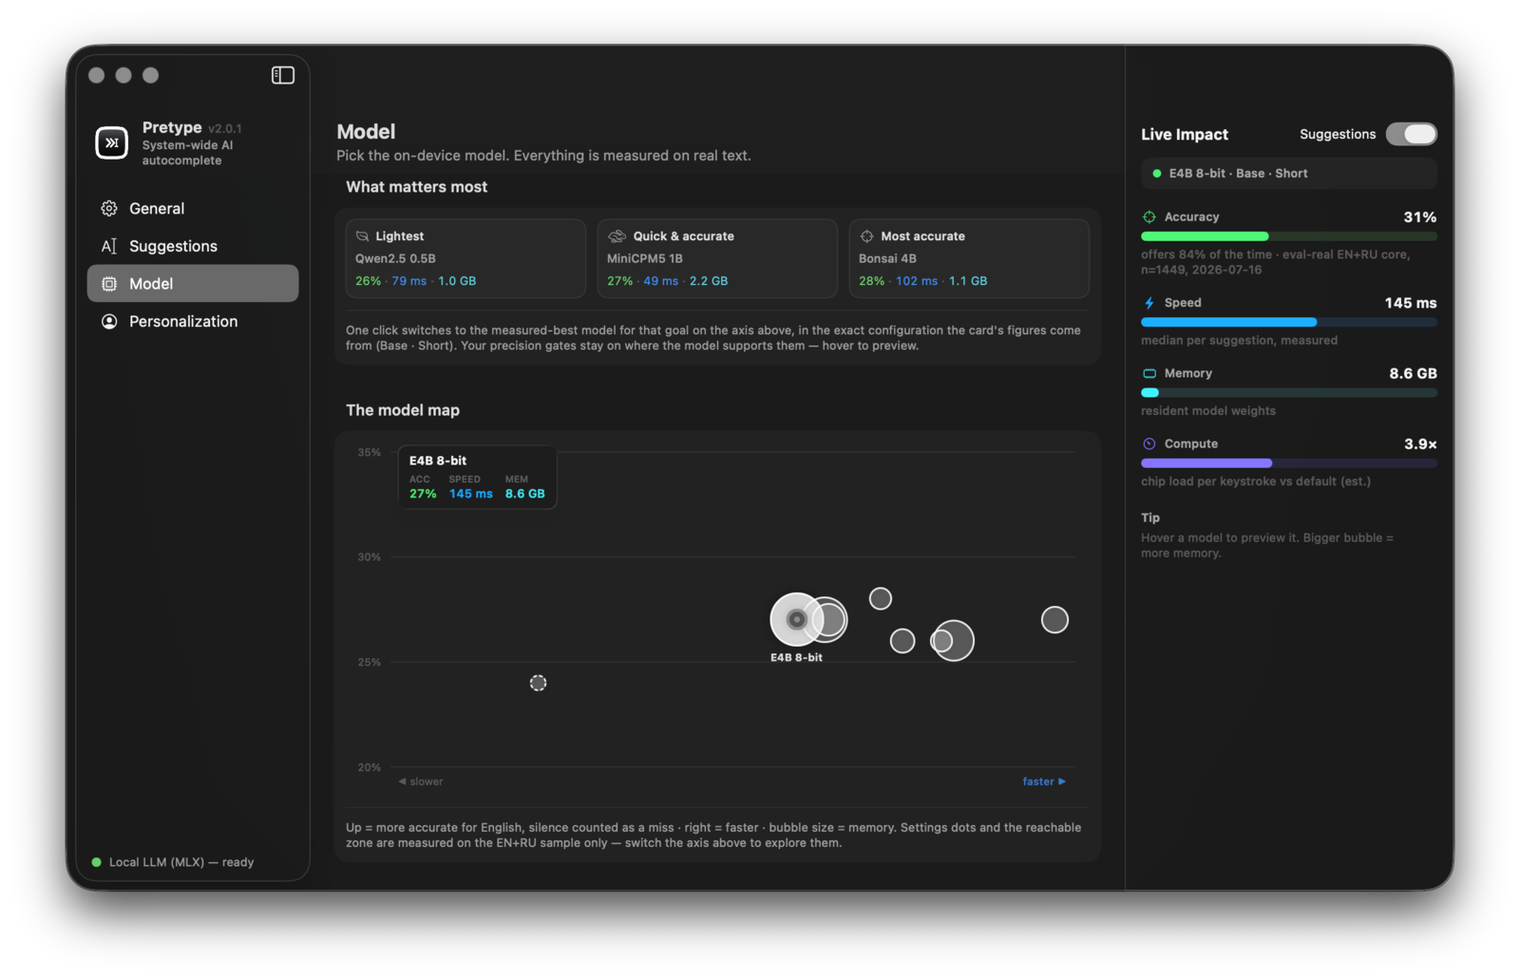Click the 35% y-axis label
Image resolution: width=1520 pixels, height=978 pixels.
point(369,452)
